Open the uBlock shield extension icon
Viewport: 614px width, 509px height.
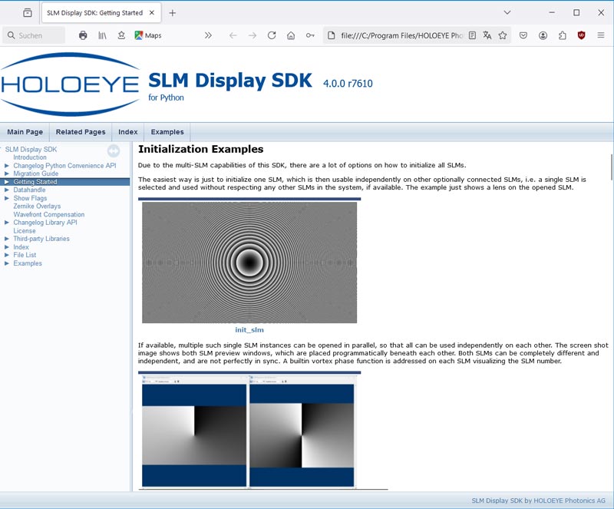coord(581,35)
